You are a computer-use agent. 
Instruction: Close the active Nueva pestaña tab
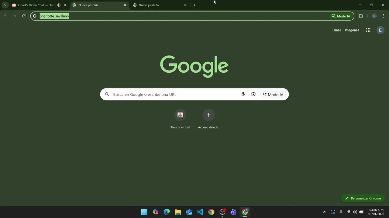pos(125,5)
